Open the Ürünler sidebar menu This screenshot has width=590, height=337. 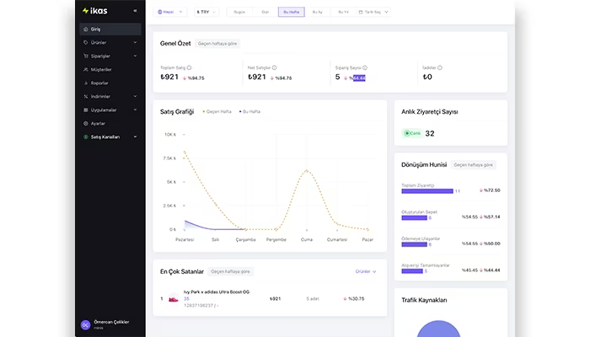[110, 42]
